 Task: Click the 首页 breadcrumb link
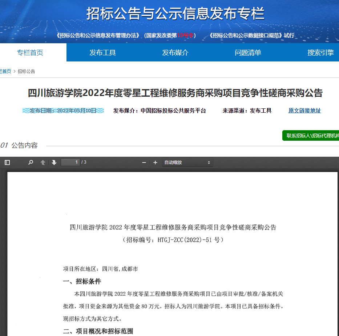point(5,71)
